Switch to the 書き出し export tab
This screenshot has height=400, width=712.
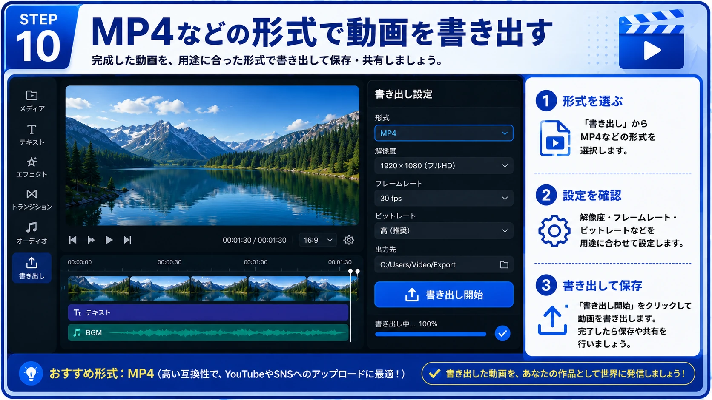click(32, 268)
